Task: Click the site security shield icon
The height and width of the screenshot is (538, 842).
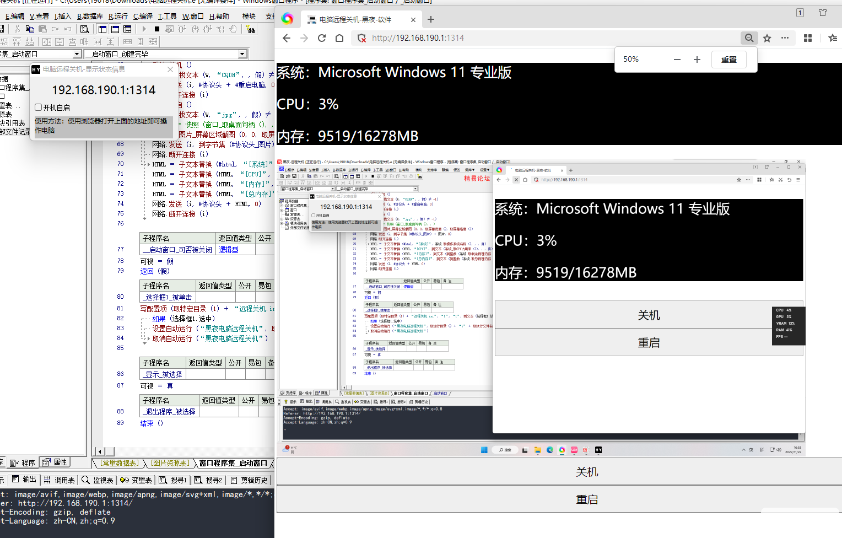Action: (361, 38)
